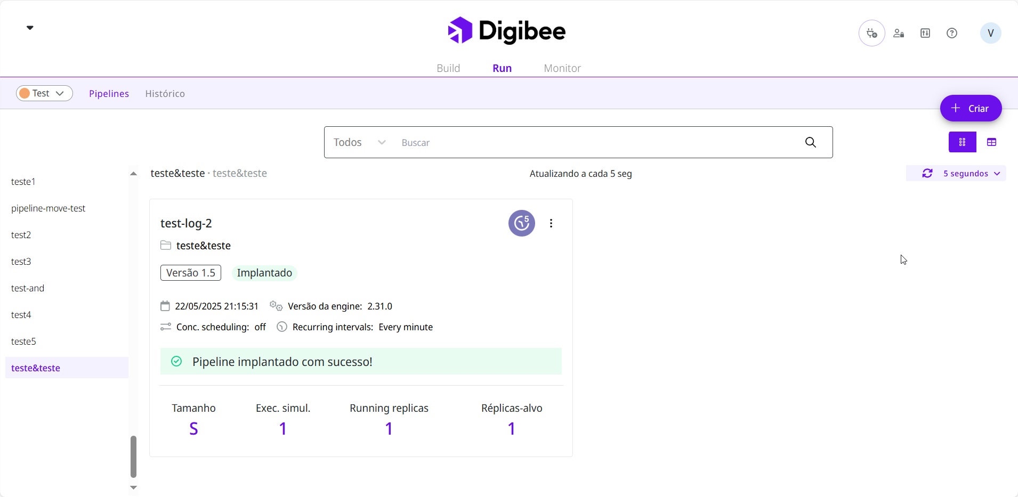Click the folder icon beside teste&teste

point(166,246)
